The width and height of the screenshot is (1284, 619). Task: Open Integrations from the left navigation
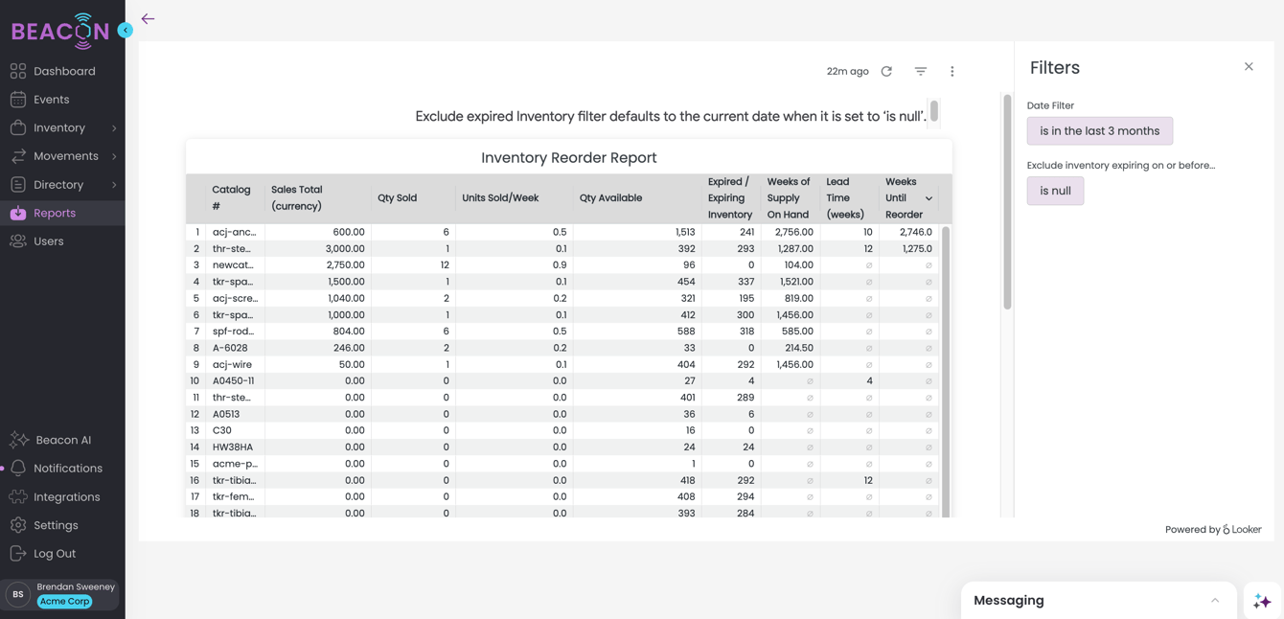(x=67, y=496)
